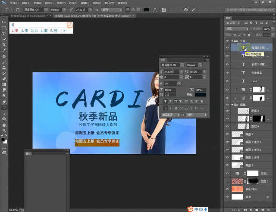Image resolution: width=276 pixels, height=212 pixels.
Task: Select the Crop tool
Action: (x=4, y=44)
